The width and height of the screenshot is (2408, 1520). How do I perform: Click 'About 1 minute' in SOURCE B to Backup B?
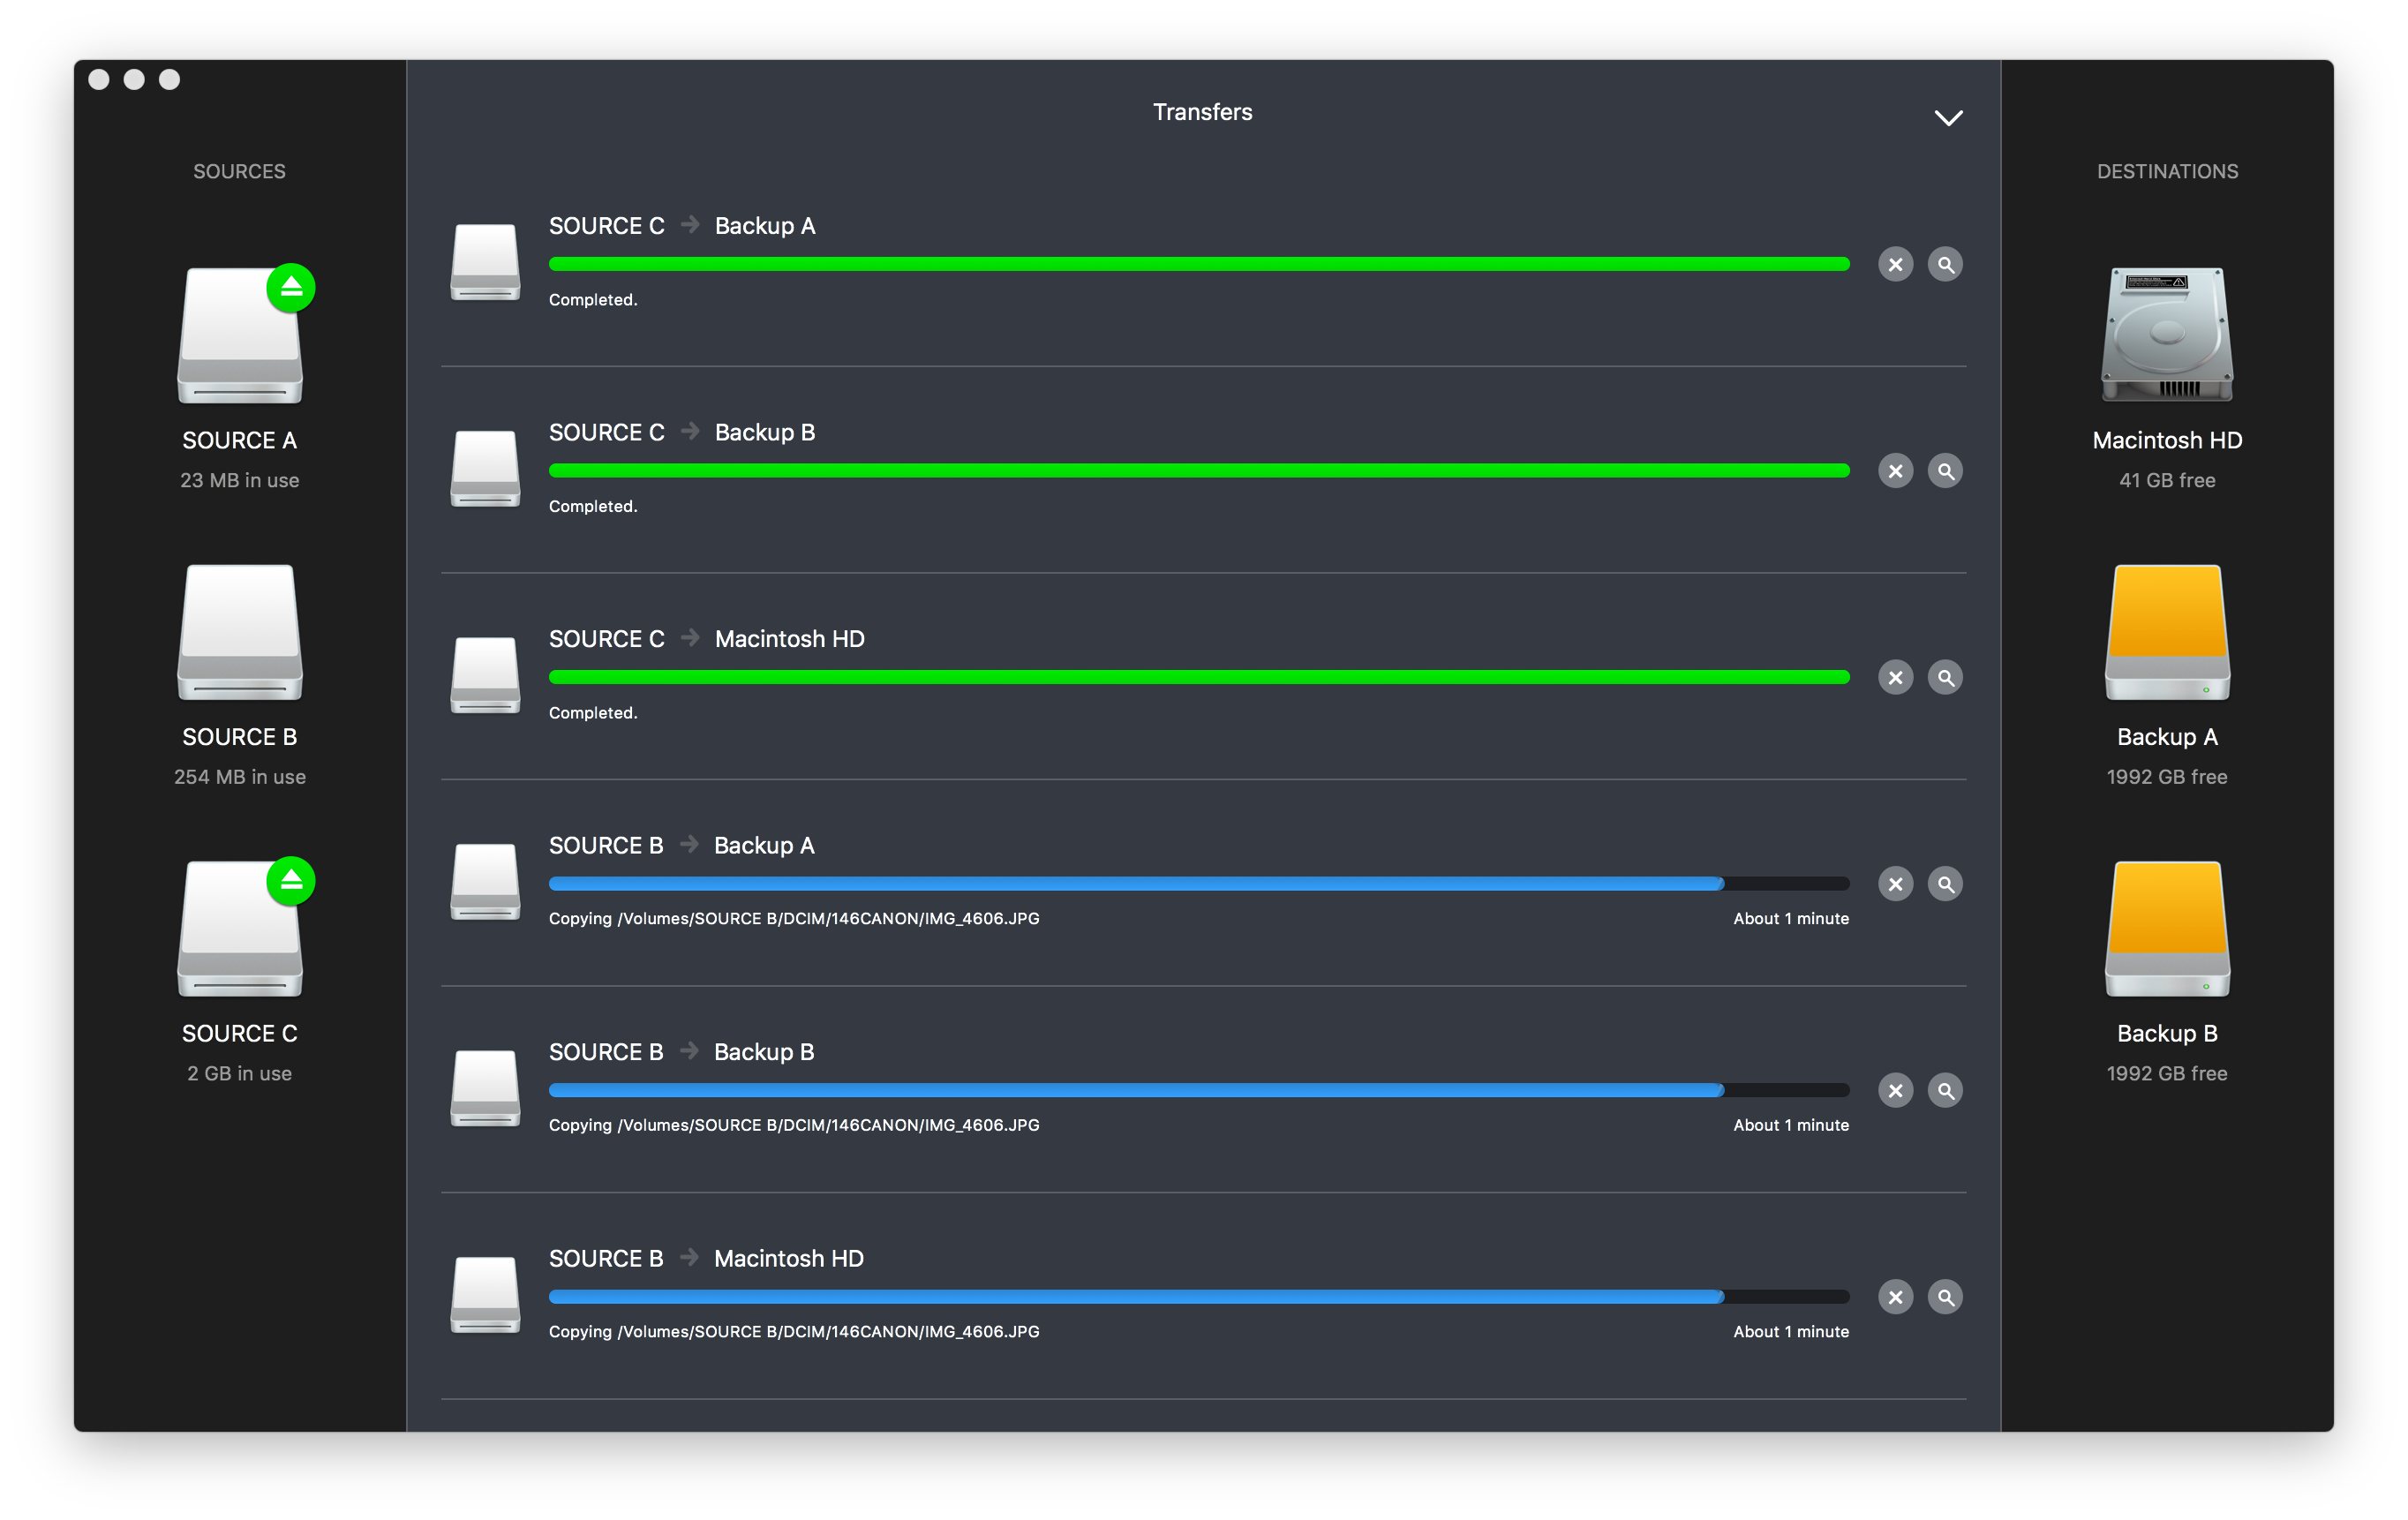tap(1791, 1126)
